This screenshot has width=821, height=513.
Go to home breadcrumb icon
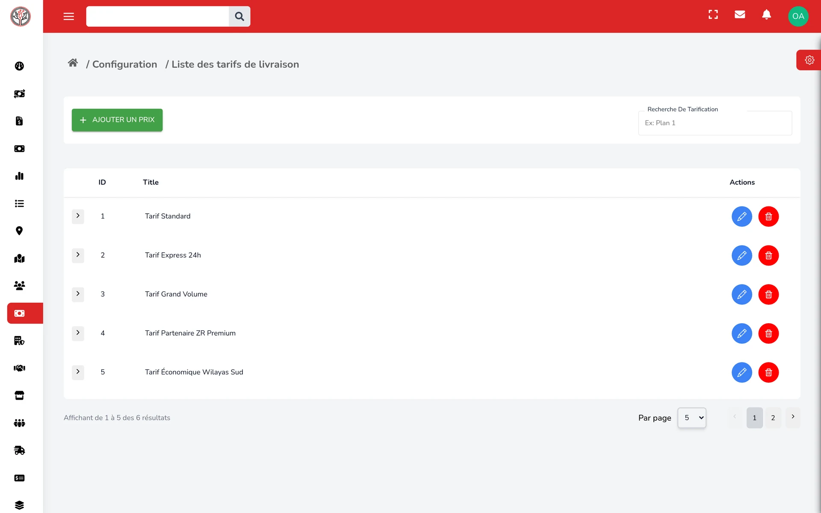[73, 63]
